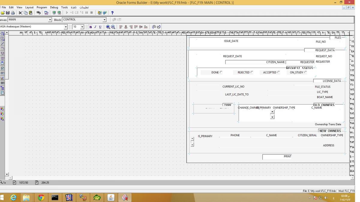Image resolution: width=360 pixels, height=202 pixels.
Task: Toggle Bold text formatting
Action: [x=91, y=27]
